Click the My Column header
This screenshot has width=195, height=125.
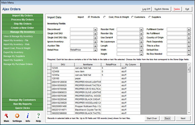coord(130,65)
